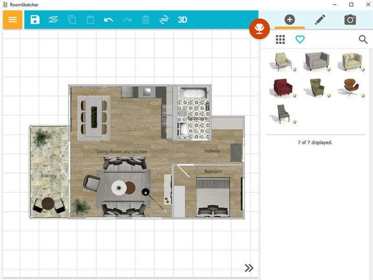Viewport: 373px width, 280px height.
Task: Open the levels icon in toolbar
Action: 54,20
